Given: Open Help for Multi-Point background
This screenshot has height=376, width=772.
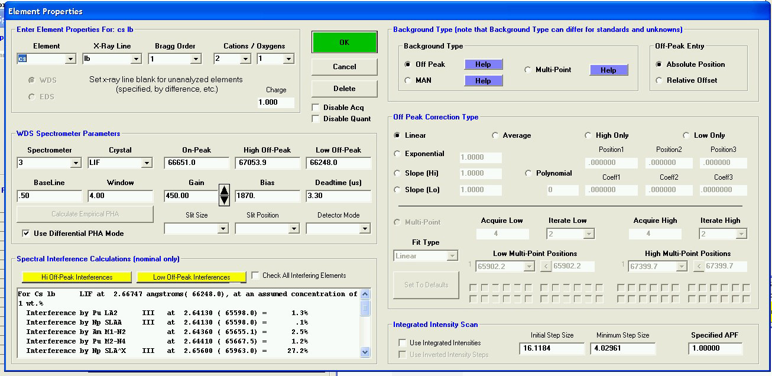Looking at the screenshot, I should (608, 70).
